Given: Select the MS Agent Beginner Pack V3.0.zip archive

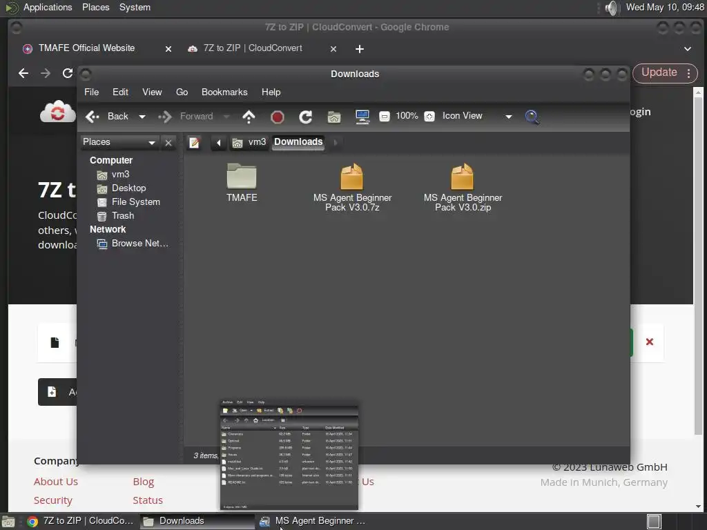Looking at the screenshot, I should [463, 188].
